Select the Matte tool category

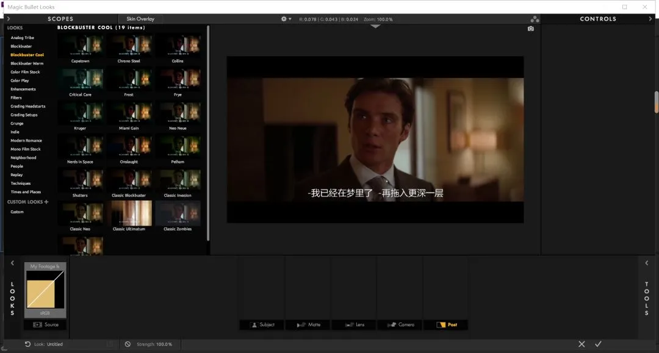pyautogui.click(x=309, y=324)
